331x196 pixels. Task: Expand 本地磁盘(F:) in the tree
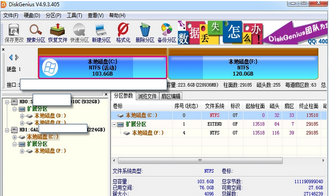[x=22, y=151]
